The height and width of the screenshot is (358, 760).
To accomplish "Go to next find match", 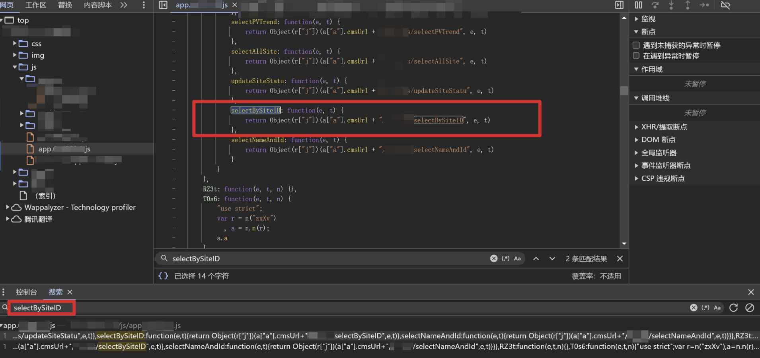I will click(x=552, y=259).
